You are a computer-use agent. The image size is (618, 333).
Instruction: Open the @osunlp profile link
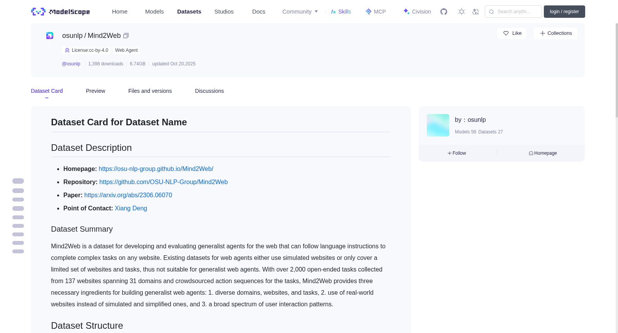(x=71, y=64)
